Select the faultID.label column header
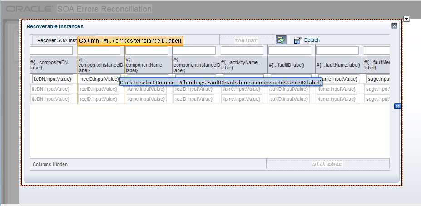The image size is (421, 206). pos(292,64)
